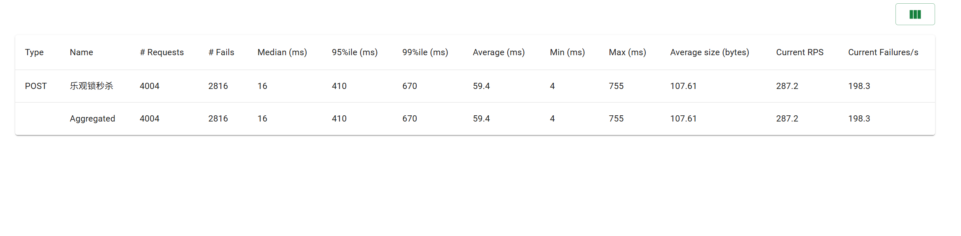This screenshot has width=961, height=236.
Task: Sort by Max (ms) header
Action: pyautogui.click(x=628, y=52)
